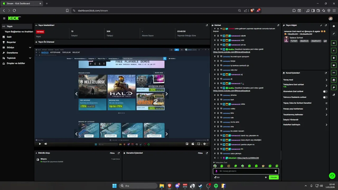The width and height of the screenshot is (338, 190).
Task: Click the deadlocktr tag chip
Action: [316, 41]
